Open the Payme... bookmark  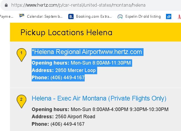[x=7, y=17]
